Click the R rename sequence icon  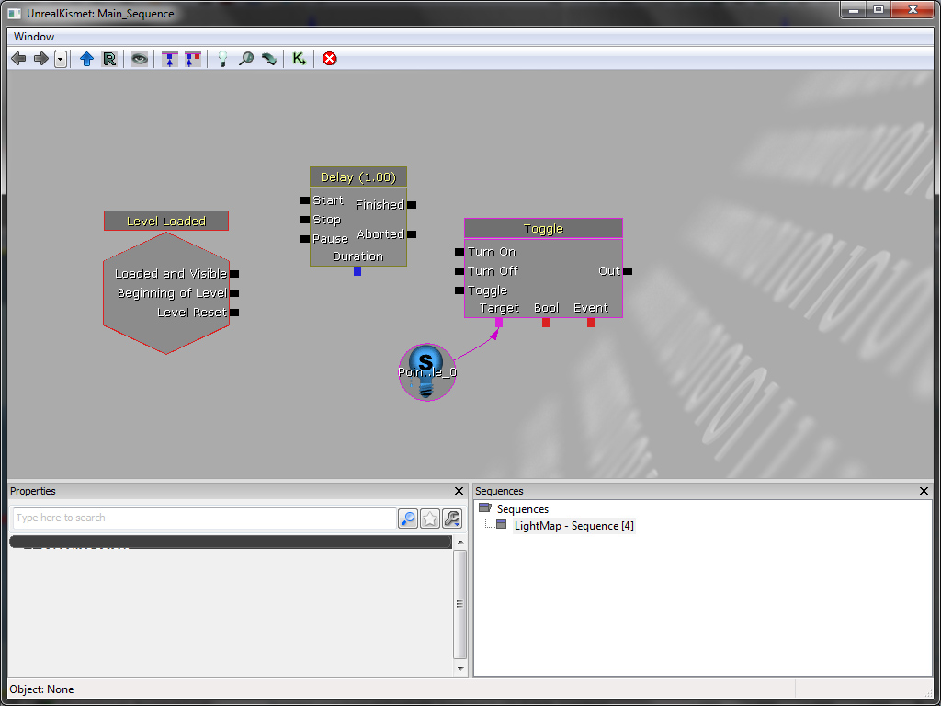click(109, 59)
